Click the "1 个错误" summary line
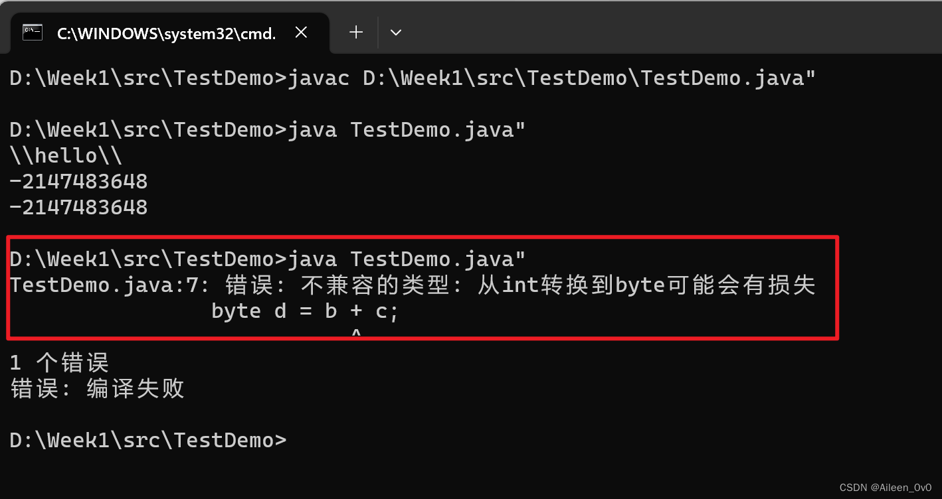942x499 pixels. [x=59, y=362]
